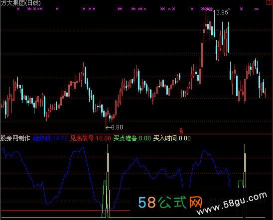
Task: Click the first tall yellow buy-signal spike
Action: coord(108,181)
